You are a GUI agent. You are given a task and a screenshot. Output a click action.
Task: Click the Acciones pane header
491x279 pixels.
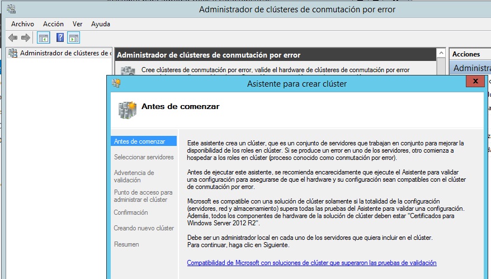(x=466, y=54)
